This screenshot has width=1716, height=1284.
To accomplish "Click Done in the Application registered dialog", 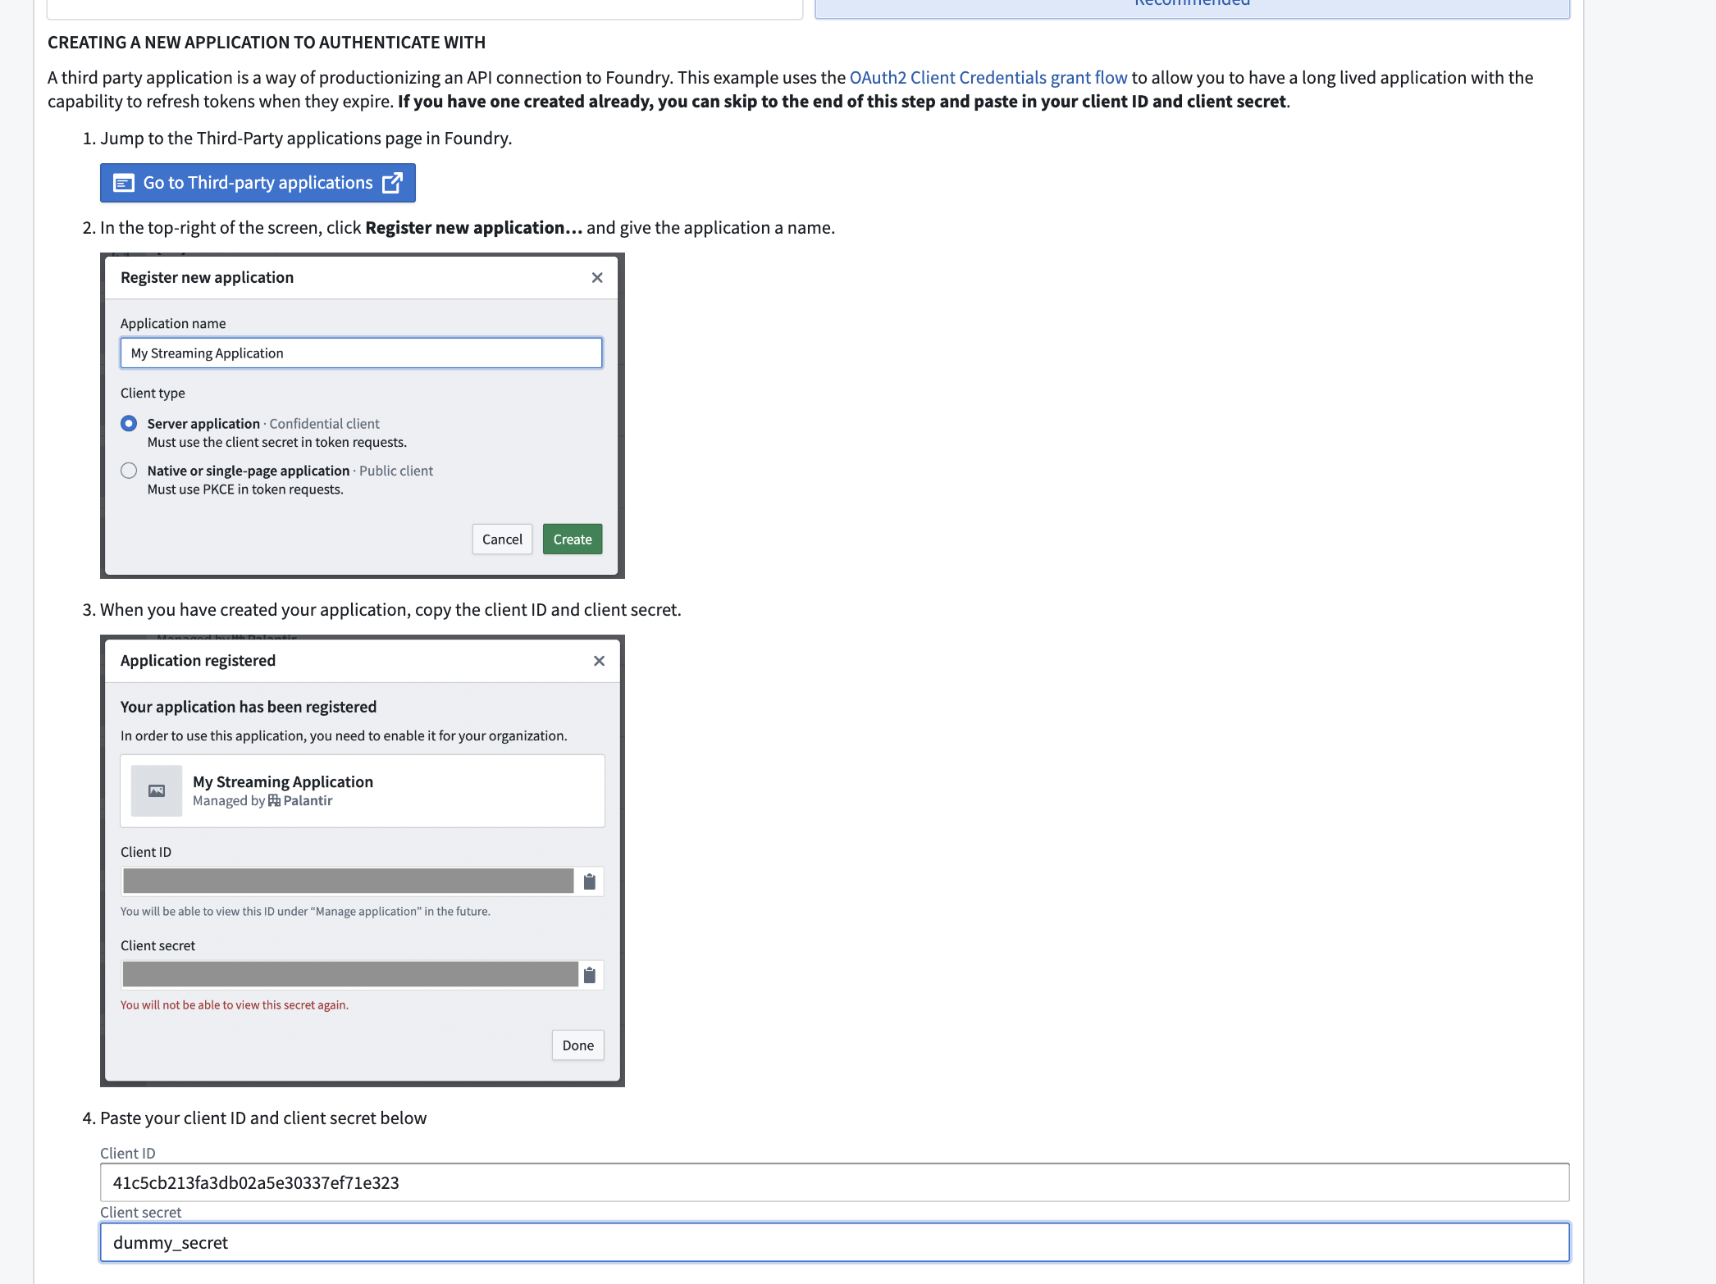I will 577,1045.
